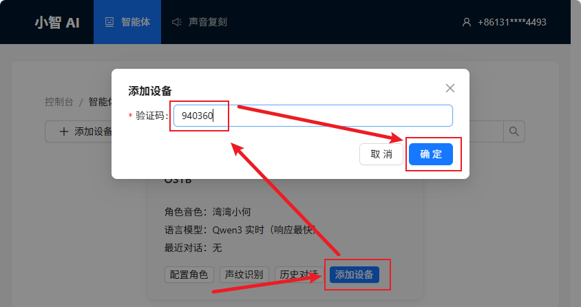Click the user profile icon in header

pyautogui.click(x=466, y=22)
